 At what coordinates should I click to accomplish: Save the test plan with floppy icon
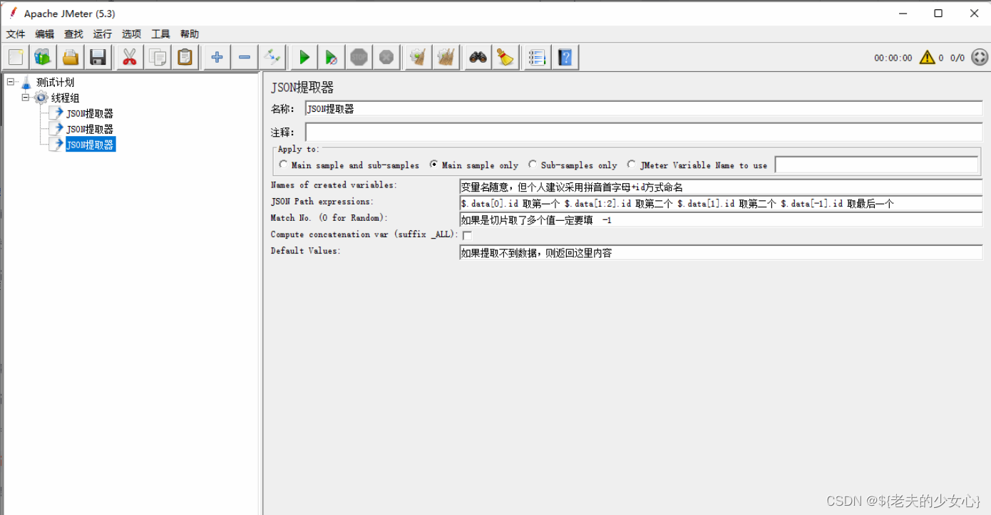tap(98, 57)
